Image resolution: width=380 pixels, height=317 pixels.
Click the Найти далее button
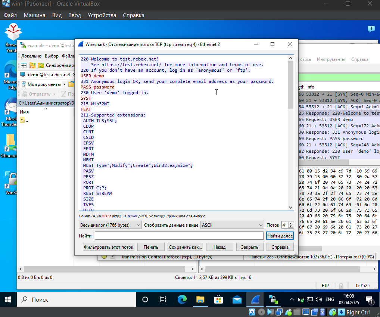(x=280, y=236)
